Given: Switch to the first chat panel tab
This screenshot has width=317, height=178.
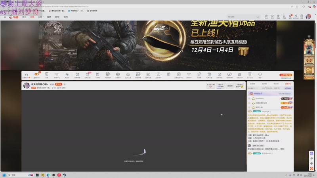Looking at the screenshot, I should 252,83.
